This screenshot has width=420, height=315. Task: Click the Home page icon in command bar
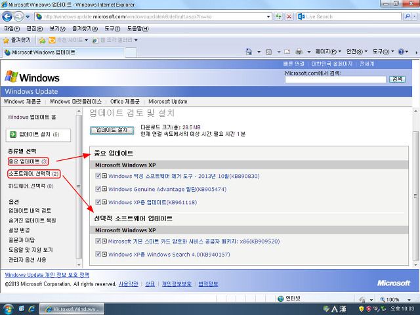tap(249, 52)
